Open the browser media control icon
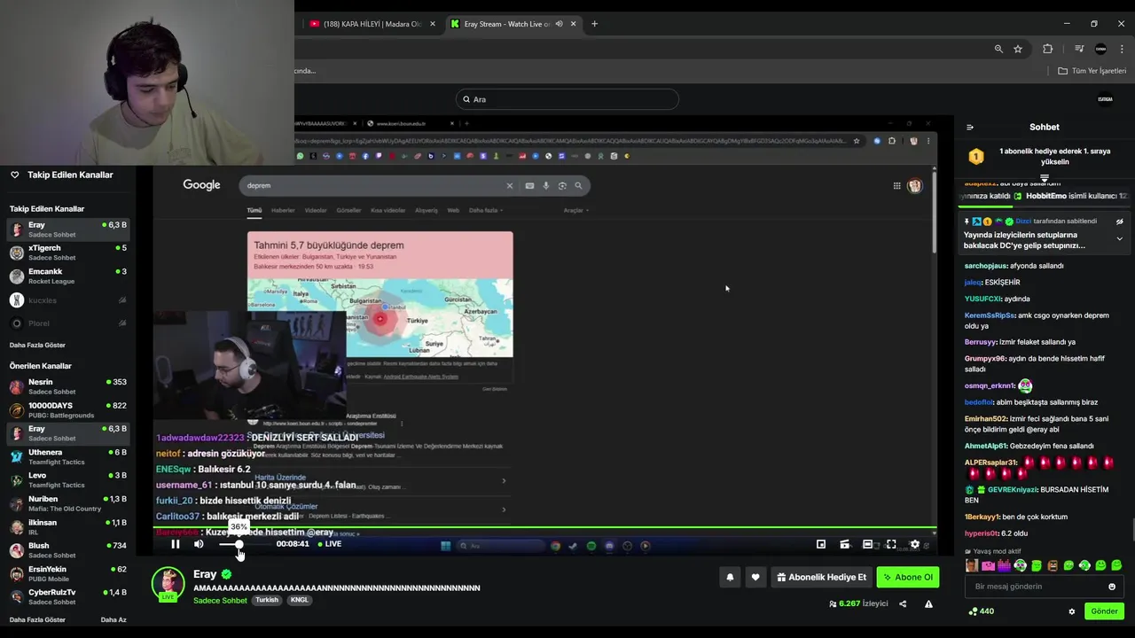The width and height of the screenshot is (1135, 638). [1079, 49]
